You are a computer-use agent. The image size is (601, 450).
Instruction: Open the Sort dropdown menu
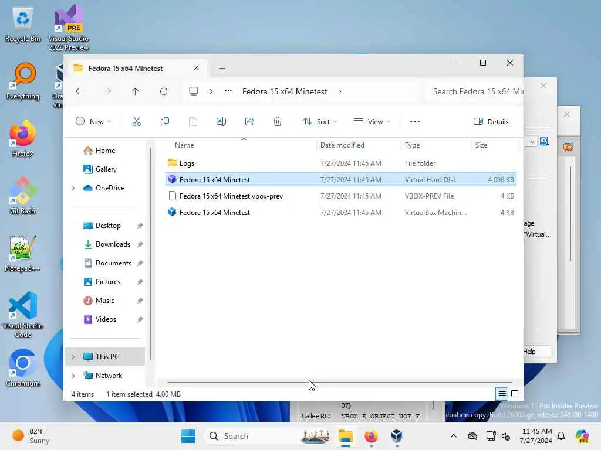320,122
